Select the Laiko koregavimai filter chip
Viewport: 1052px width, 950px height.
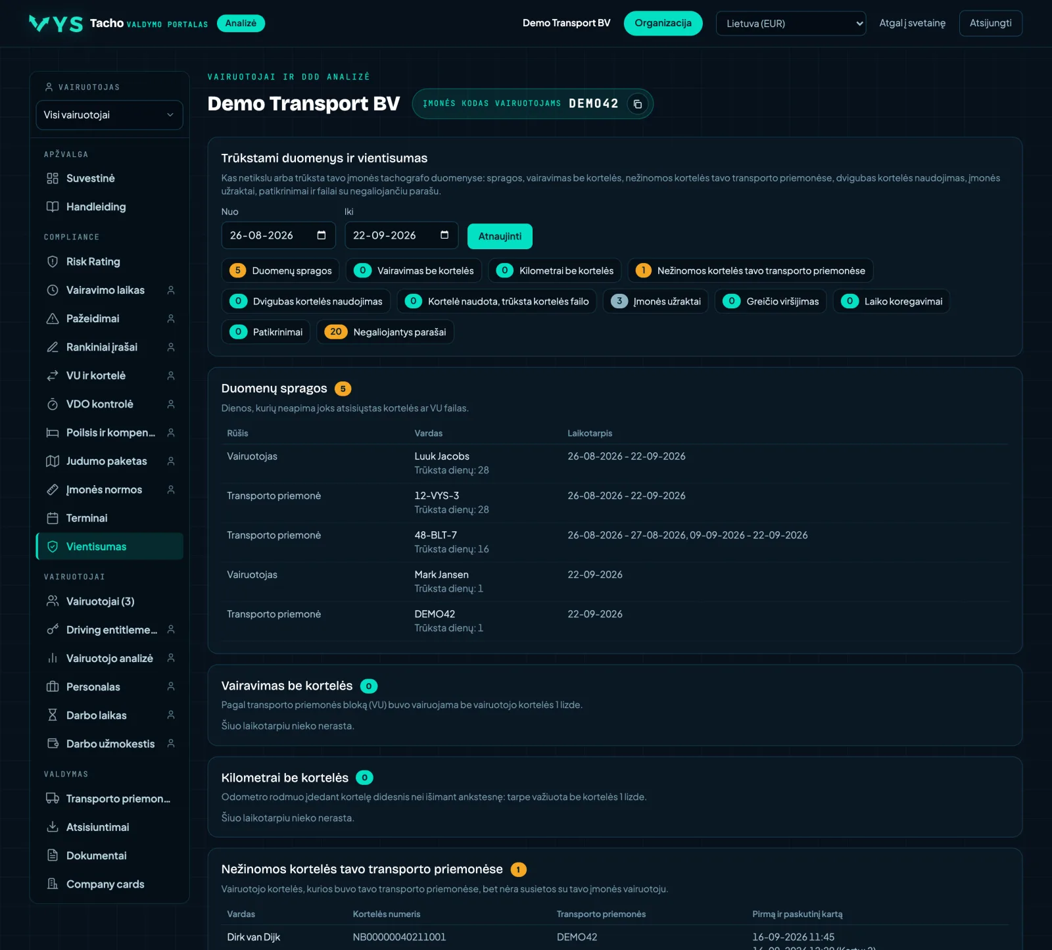[892, 301]
